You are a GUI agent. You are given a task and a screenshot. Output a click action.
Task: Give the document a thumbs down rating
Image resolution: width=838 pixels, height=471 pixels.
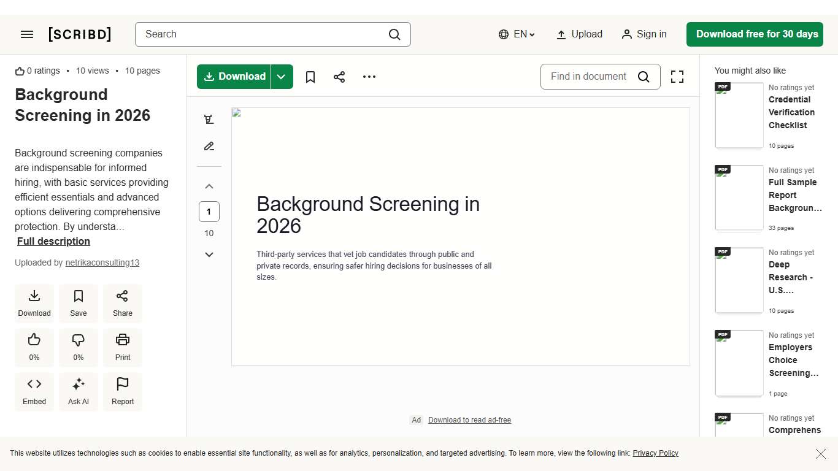click(x=79, y=347)
